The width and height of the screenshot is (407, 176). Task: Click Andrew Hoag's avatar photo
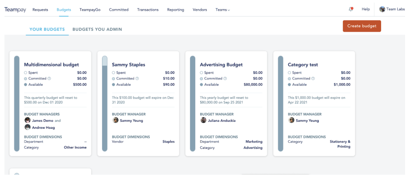pos(28,127)
